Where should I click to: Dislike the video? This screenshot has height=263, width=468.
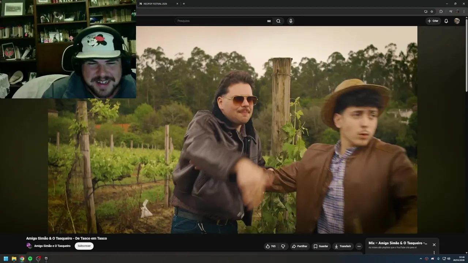tap(283, 246)
